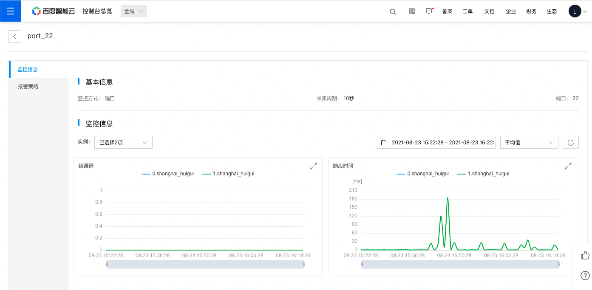Viewport: 592px width, 290px height.
Task: Open the help question mark icon
Action: [x=585, y=276]
